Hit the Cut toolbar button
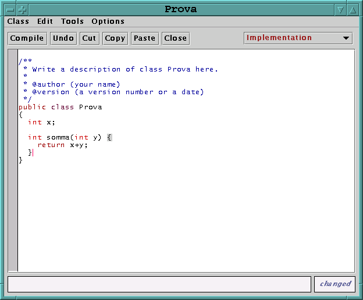The height and width of the screenshot is (300, 363). (x=89, y=38)
